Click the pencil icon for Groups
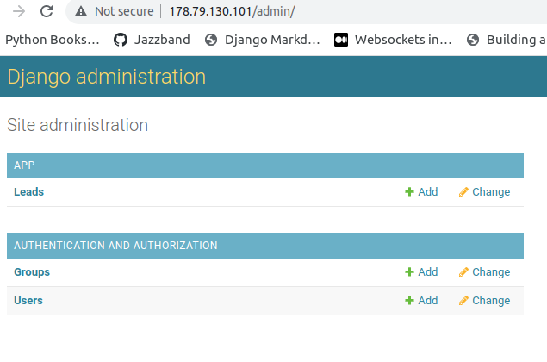The image size is (547, 362). click(463, 272)
